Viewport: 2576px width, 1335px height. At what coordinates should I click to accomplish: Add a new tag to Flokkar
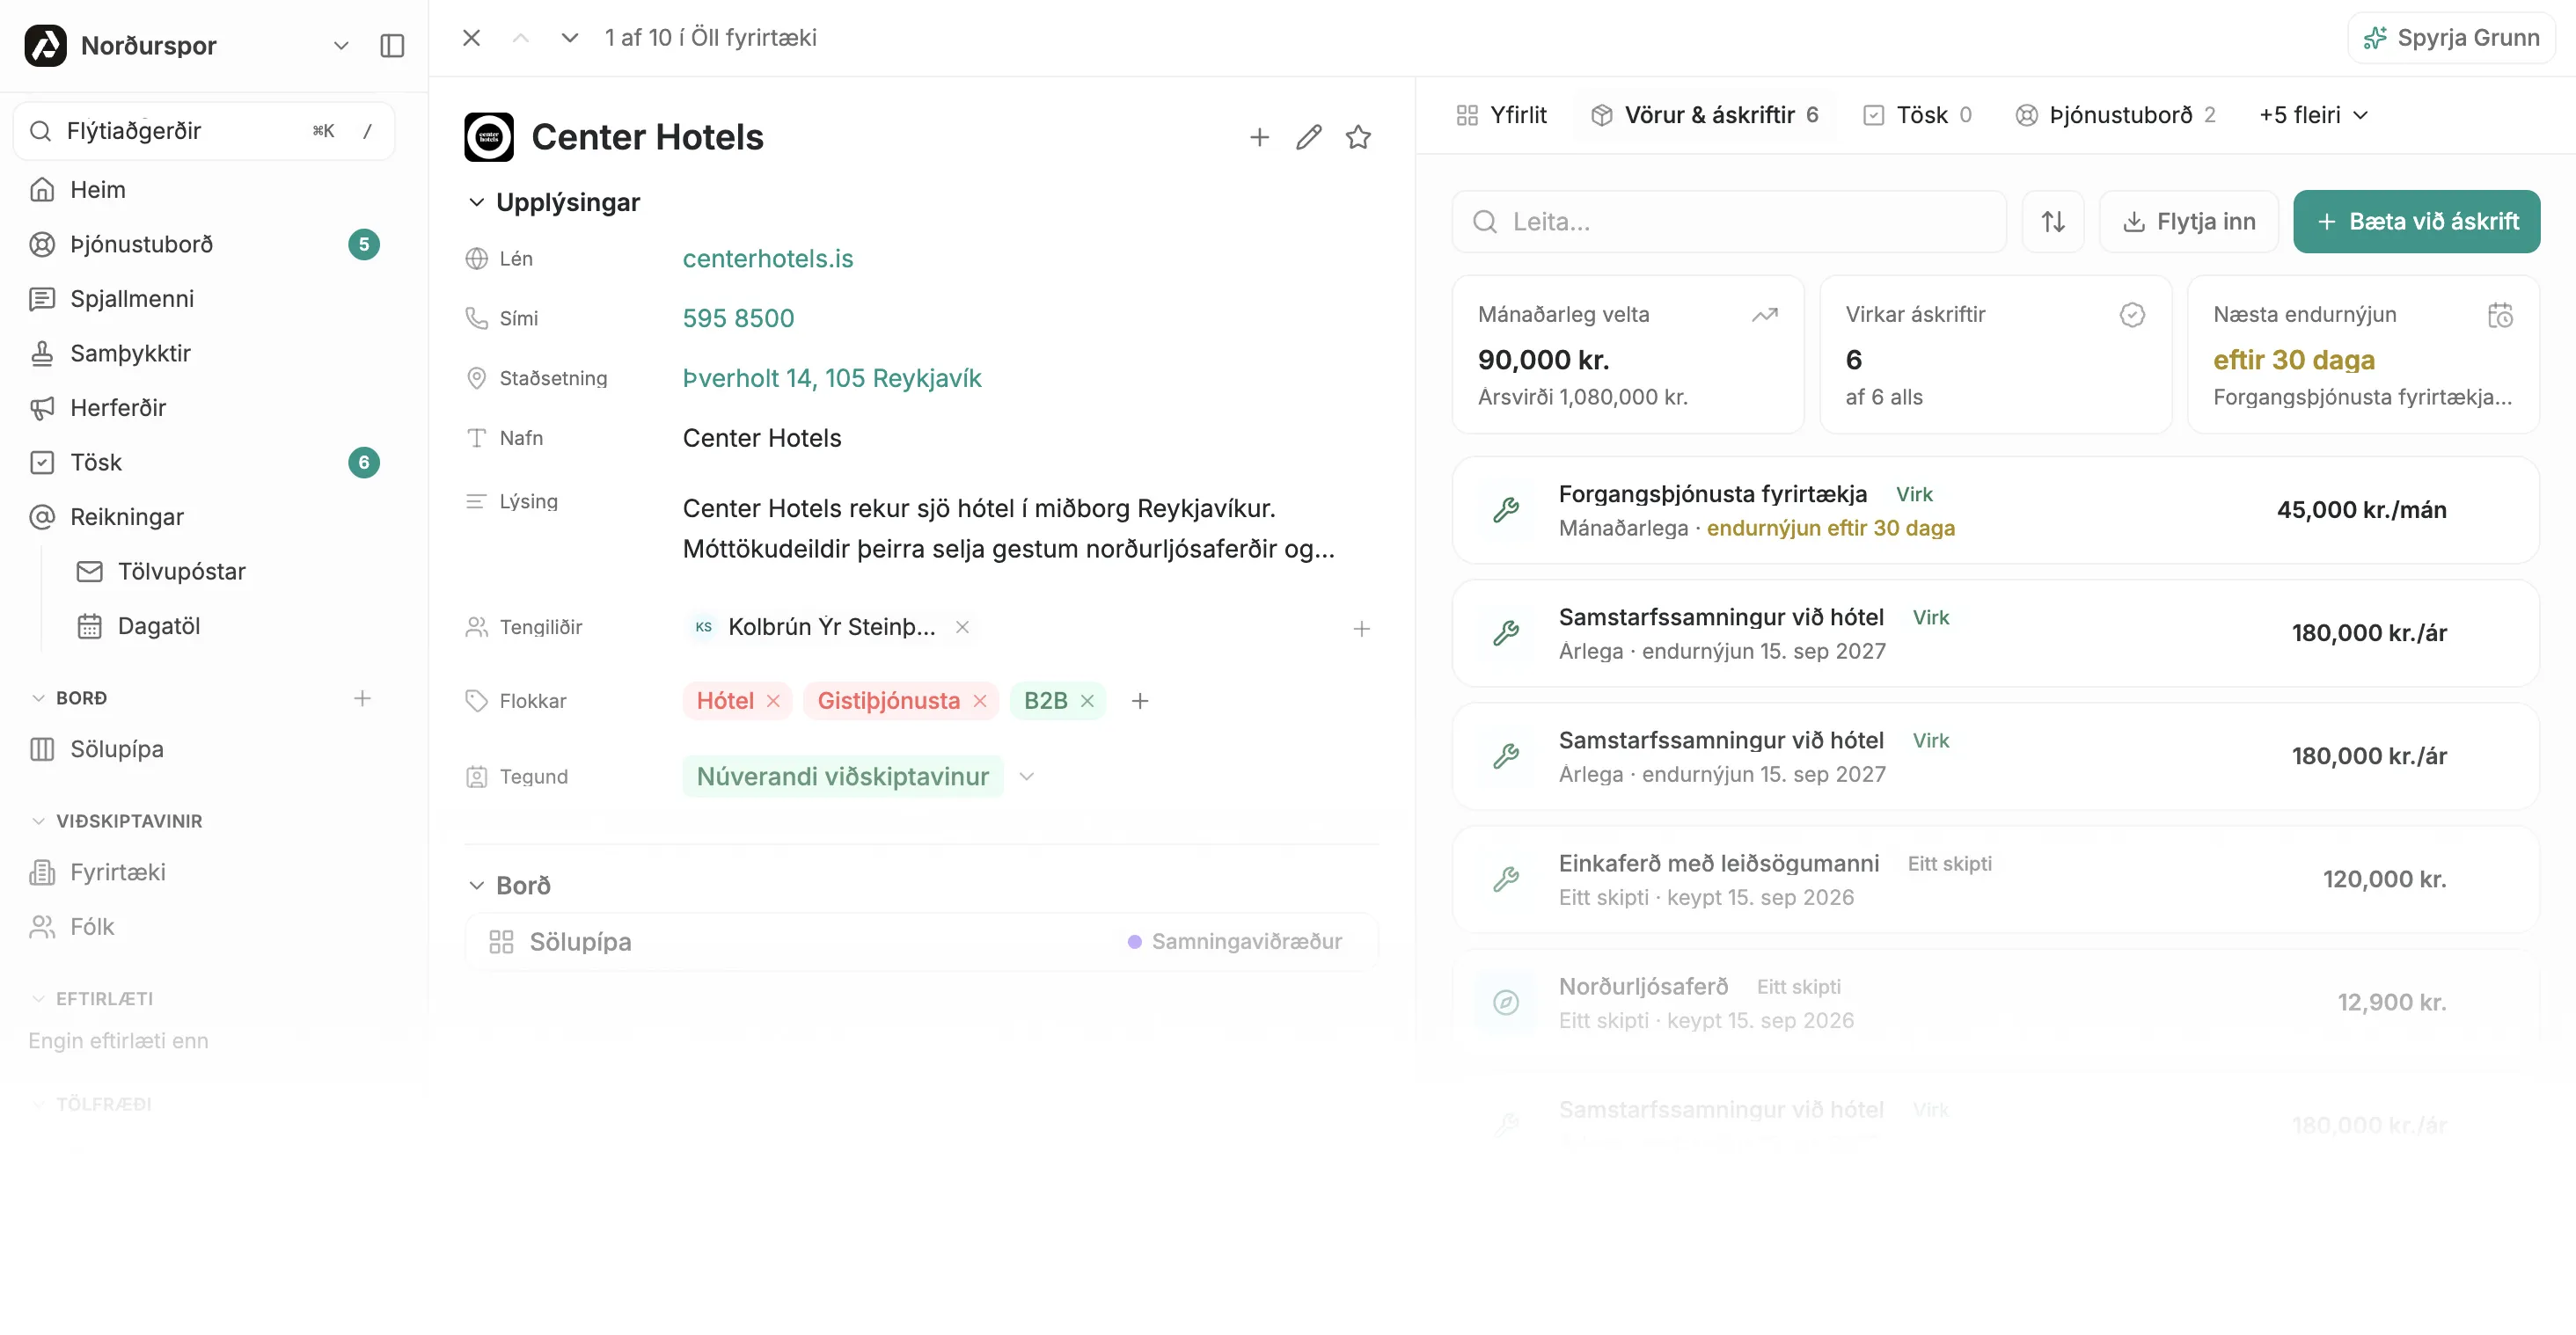[1140, 702]
